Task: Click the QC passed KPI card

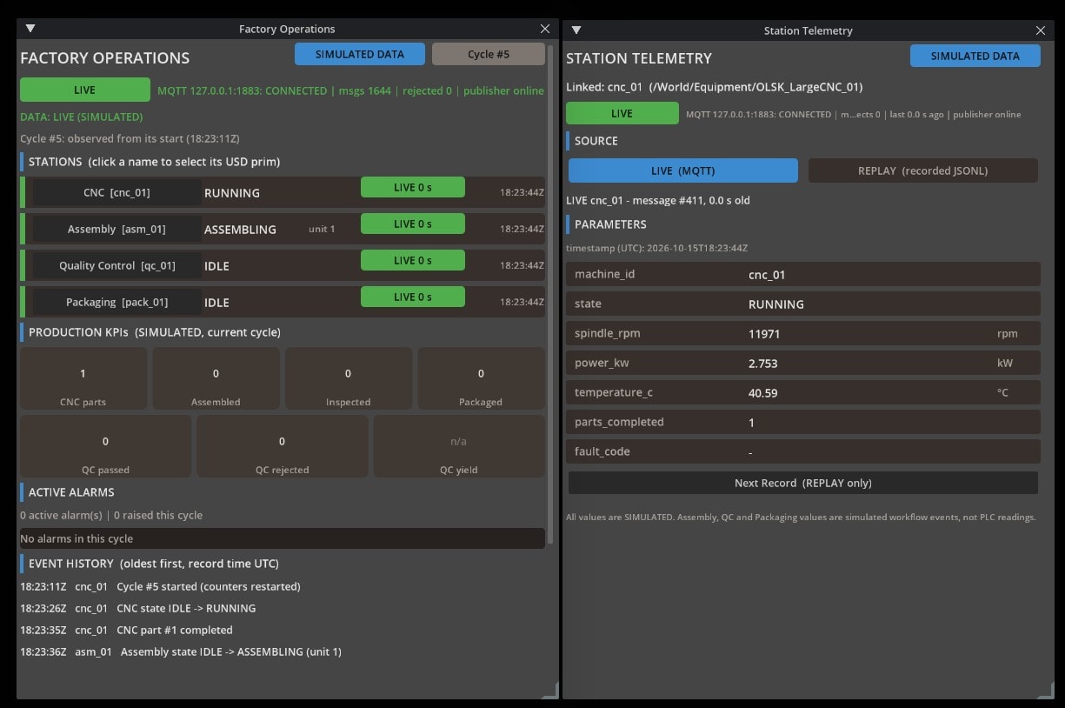Action: (106, 446)
